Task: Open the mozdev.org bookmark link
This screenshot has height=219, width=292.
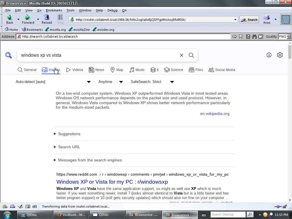Action: click(x=103, y=29)
